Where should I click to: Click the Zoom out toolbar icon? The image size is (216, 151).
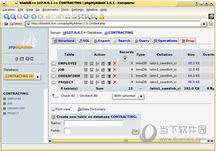tap(94, 16)
